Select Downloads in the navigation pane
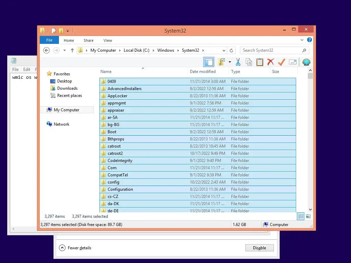Screen dimensions: 351x263 coord(64,88)
